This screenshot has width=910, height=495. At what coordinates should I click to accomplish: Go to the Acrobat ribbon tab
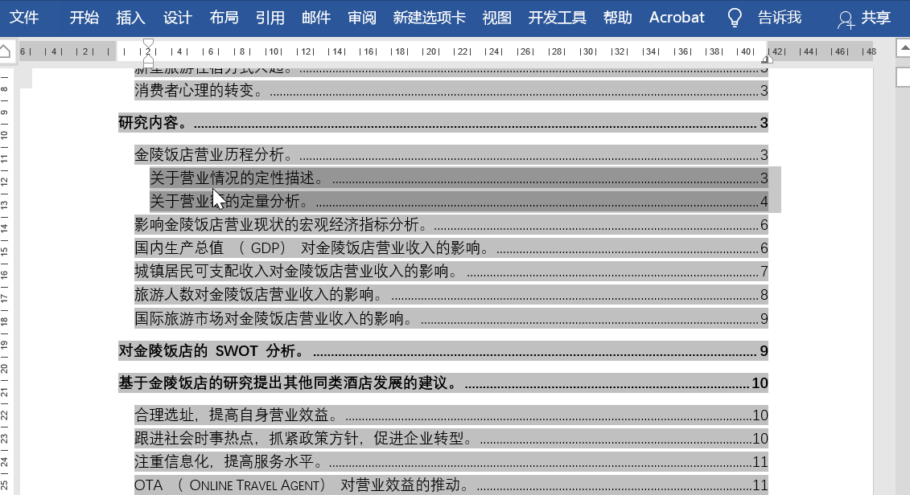676,18
